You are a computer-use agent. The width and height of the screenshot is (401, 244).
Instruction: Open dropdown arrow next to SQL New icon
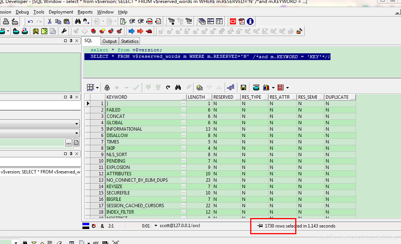8,31
